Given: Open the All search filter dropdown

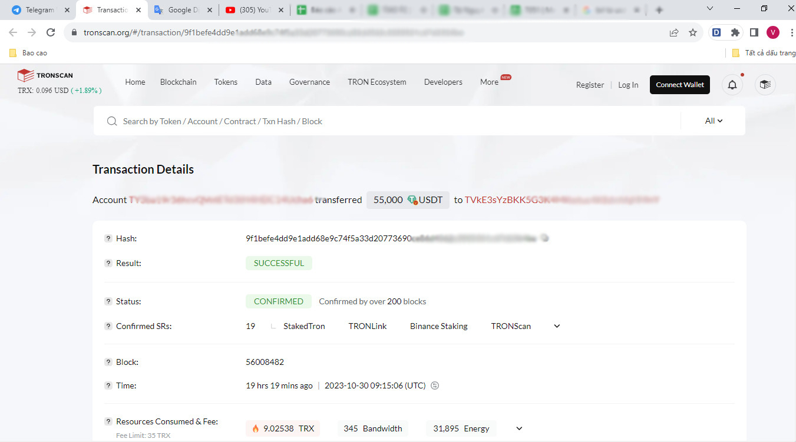Looking at the screenshot, I should point(714,121).
